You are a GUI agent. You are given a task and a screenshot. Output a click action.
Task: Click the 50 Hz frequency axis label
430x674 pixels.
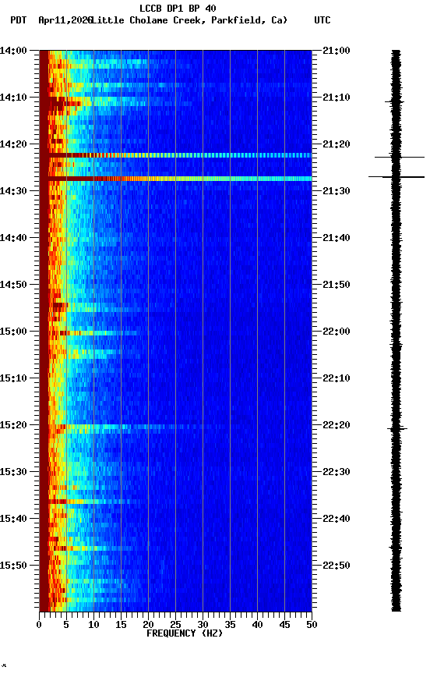coord(312,625)
